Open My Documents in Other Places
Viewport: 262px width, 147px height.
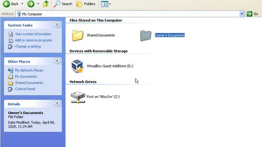(26, 76)
